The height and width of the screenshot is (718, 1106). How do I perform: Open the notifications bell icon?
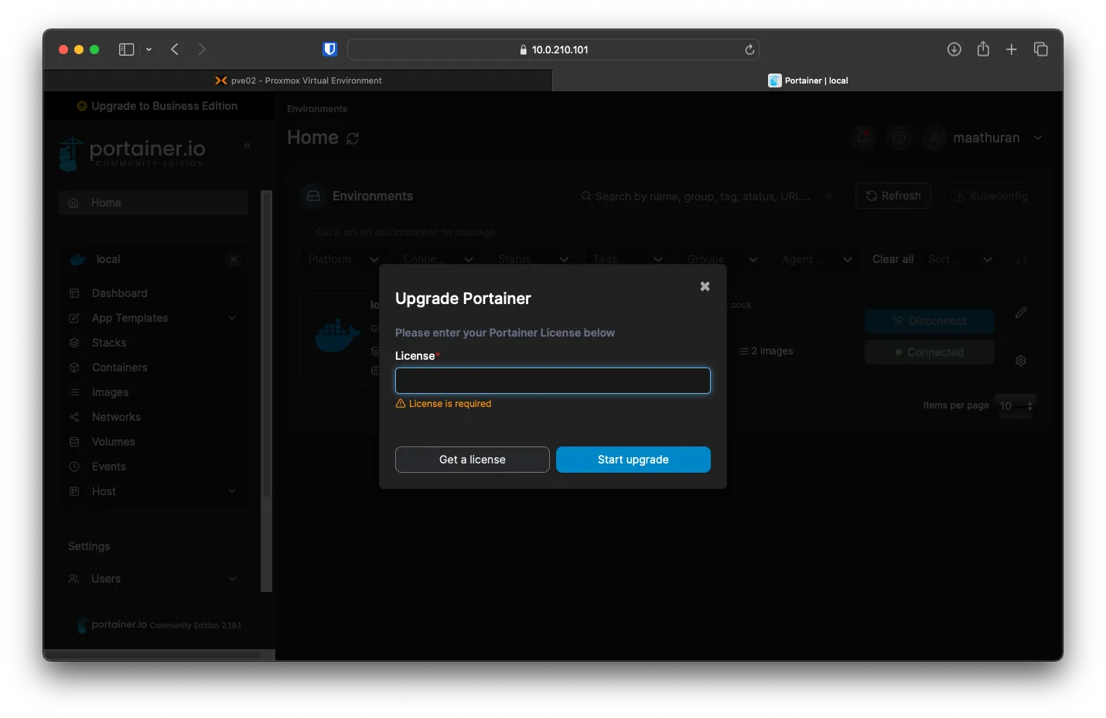(863, 138)
